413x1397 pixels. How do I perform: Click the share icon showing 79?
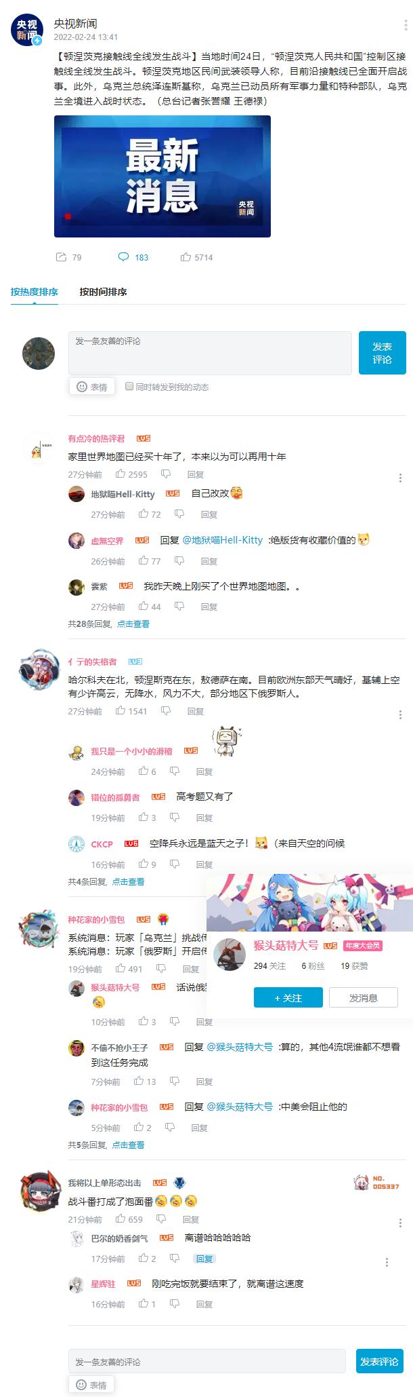(61, 257)
